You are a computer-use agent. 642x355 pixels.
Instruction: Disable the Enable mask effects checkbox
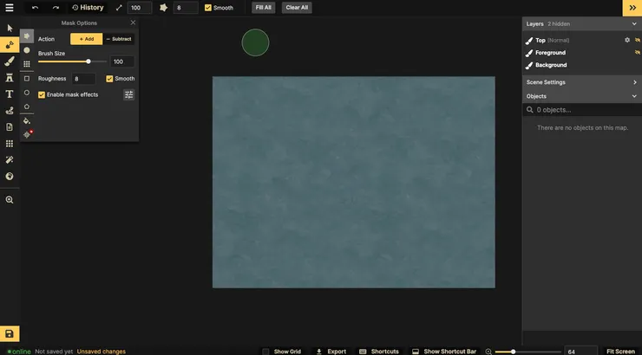(x=42, y=94)
